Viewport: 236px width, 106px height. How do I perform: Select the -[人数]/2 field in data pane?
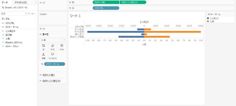tap(10, 31)
